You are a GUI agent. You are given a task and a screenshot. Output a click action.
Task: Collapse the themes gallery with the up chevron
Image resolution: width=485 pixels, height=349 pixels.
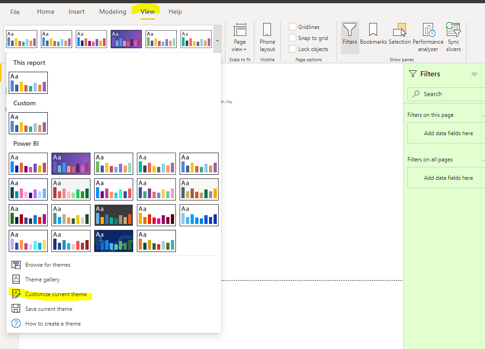[x=217, y=40]
